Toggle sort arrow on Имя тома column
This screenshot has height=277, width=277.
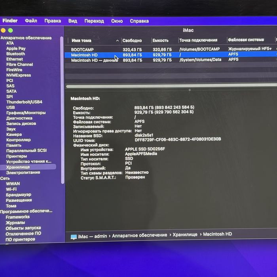(x=118, y=41)
